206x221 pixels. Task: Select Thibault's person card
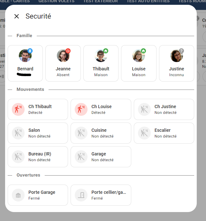tap(101, 63)
